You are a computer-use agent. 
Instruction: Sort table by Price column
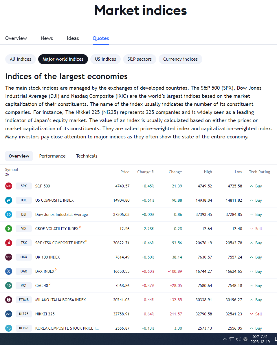coord(125,172)
